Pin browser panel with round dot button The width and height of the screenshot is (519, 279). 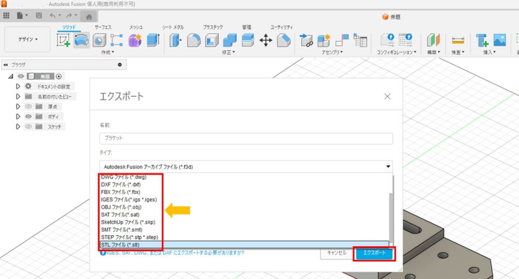(x=120, y=64)
